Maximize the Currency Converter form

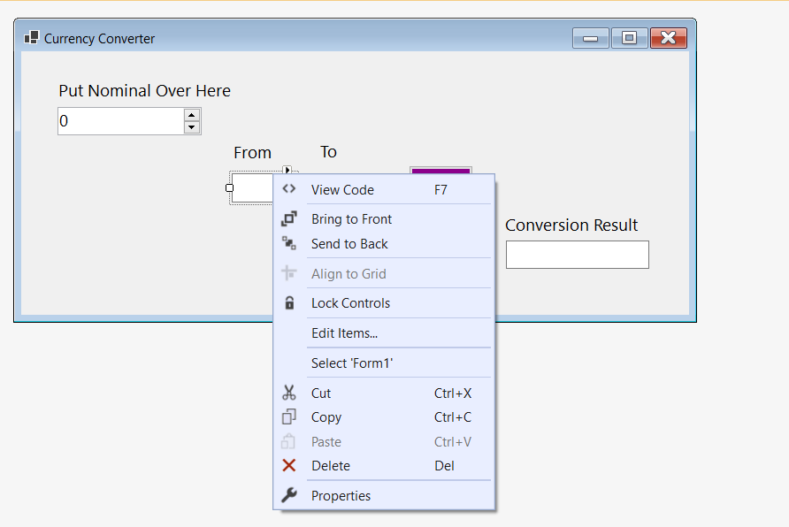coord(629,38)
